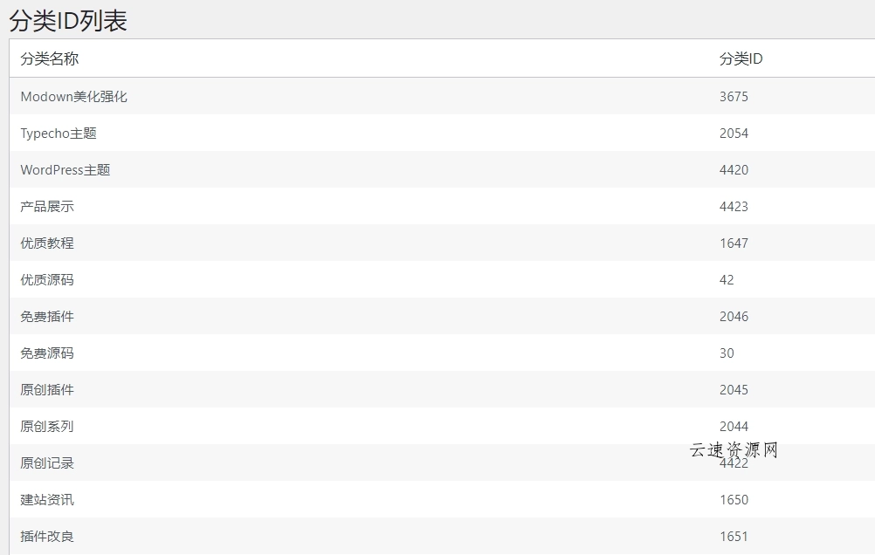Select the ID value 1647
Viewport: 875px width, 555px height.
734,243
